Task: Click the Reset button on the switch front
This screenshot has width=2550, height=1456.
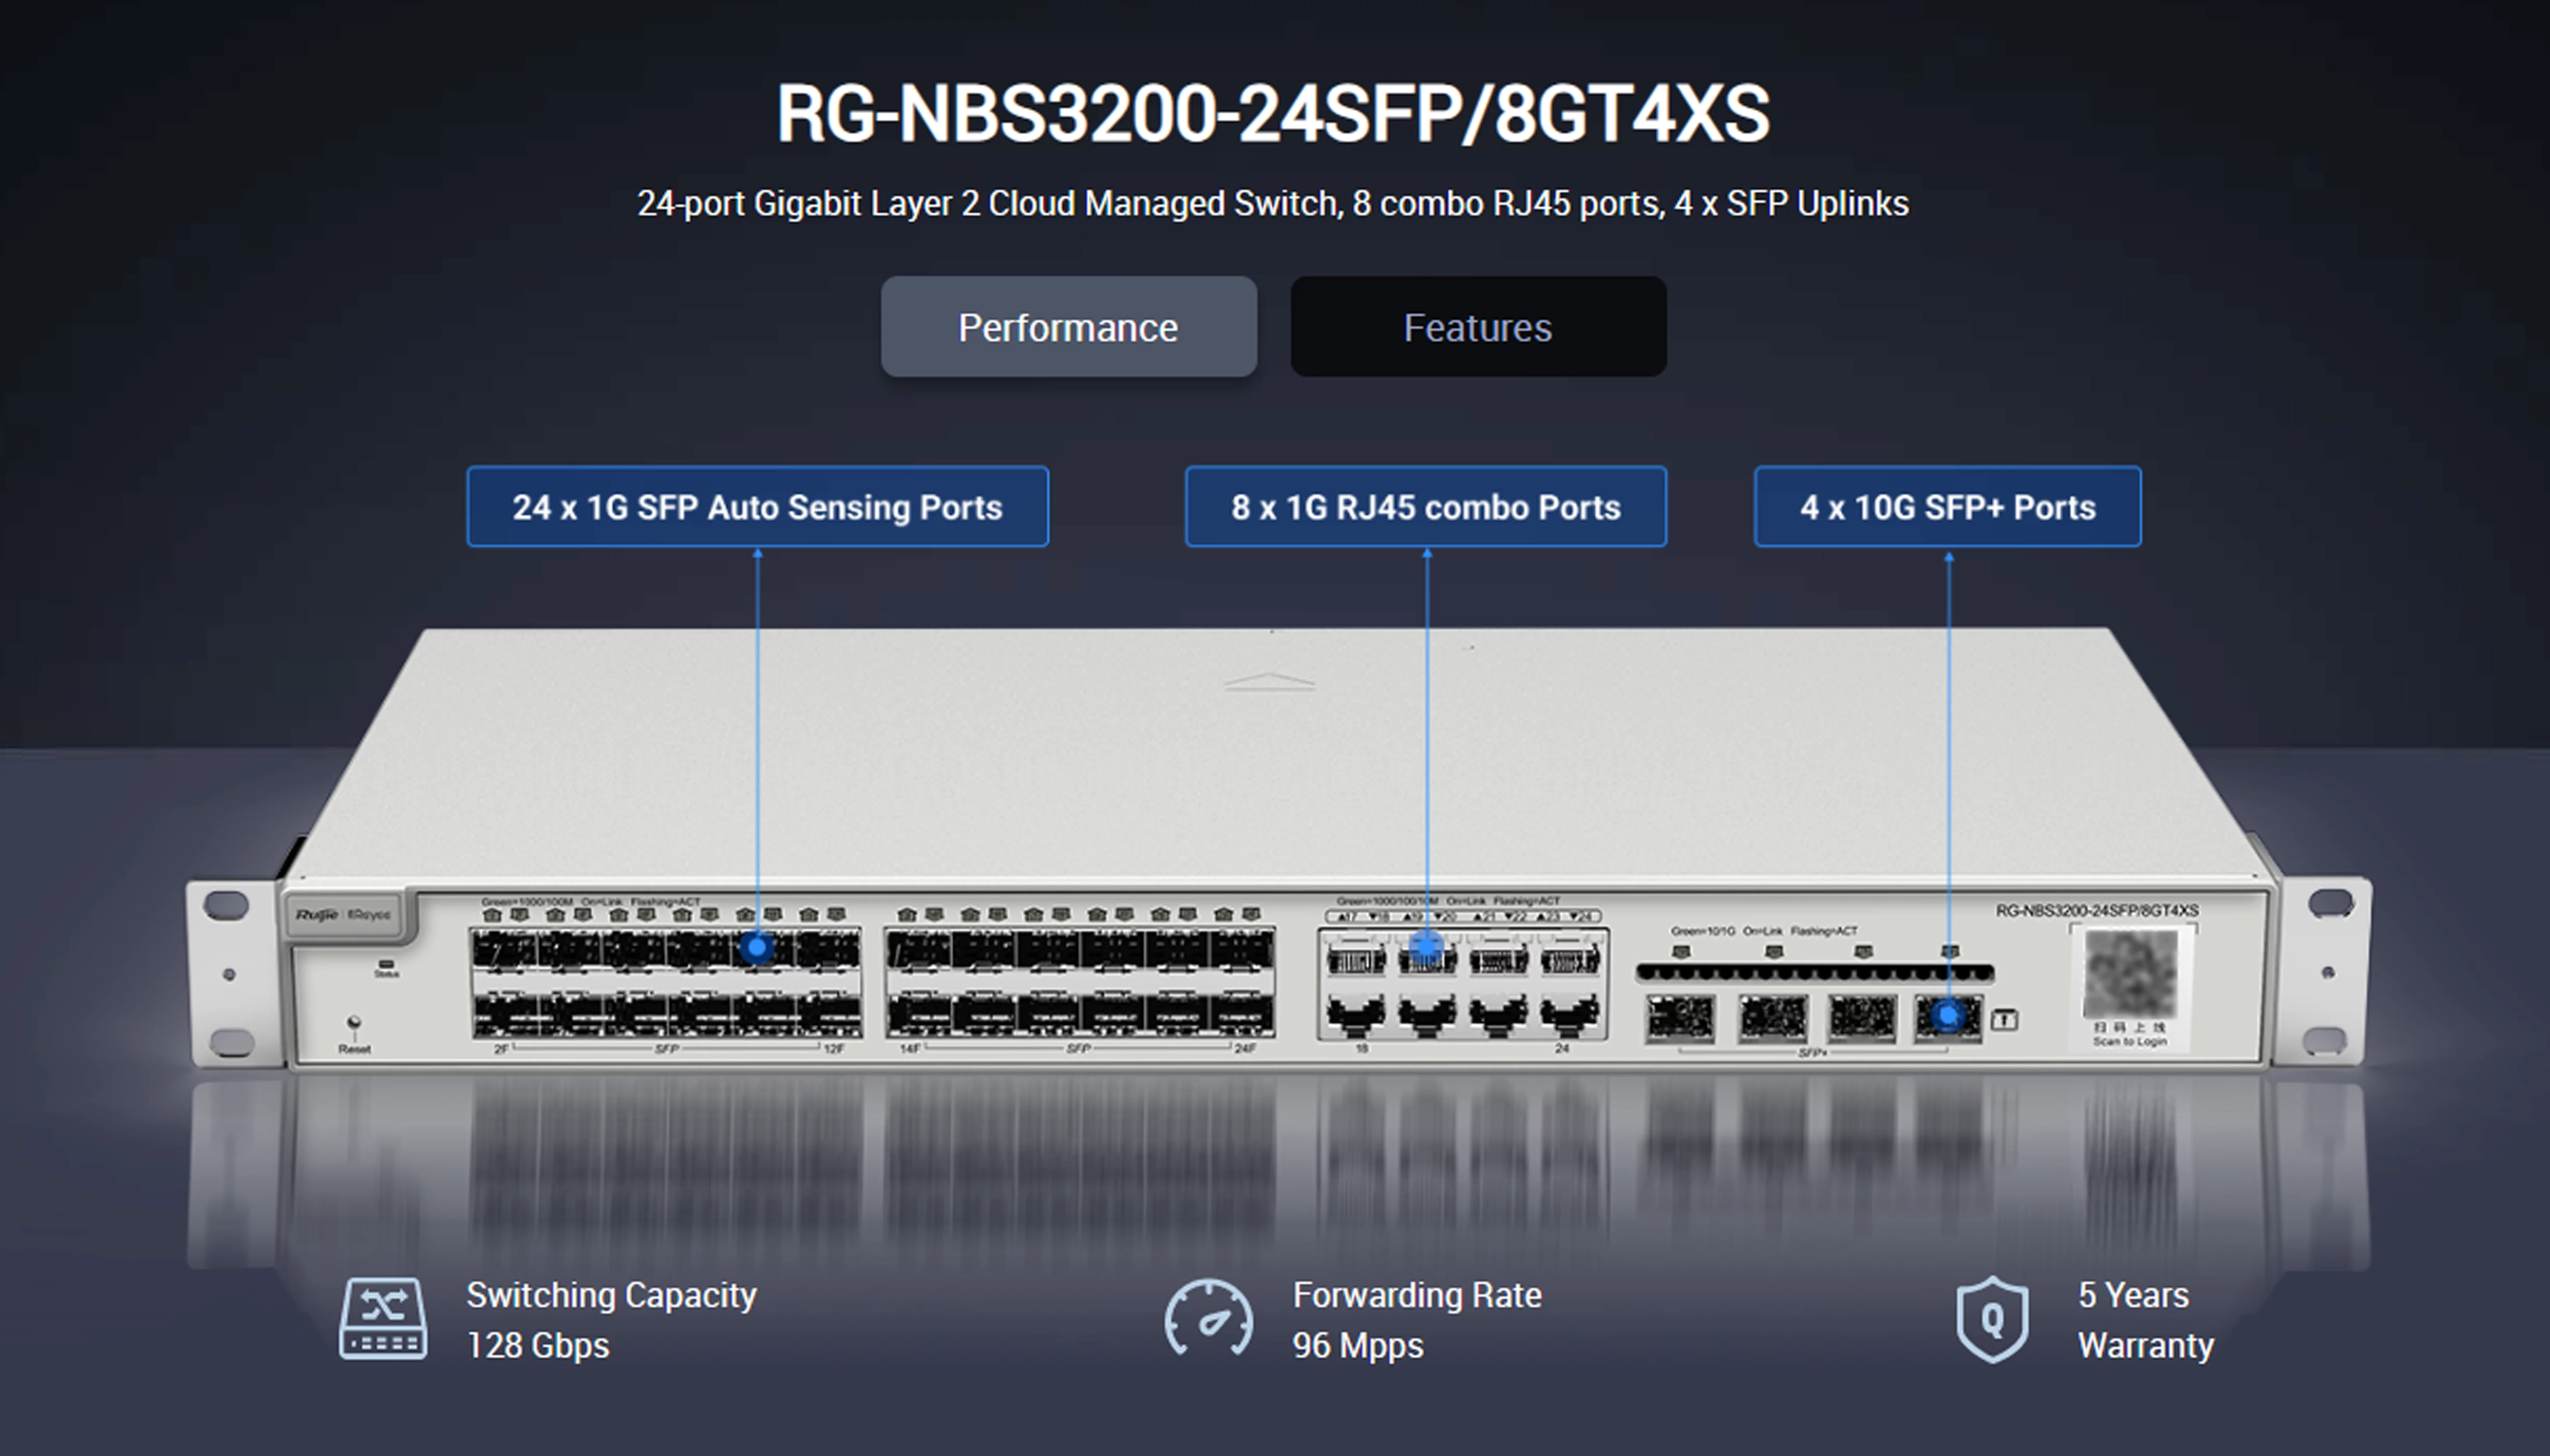Action: click(x=353, y=1023)
